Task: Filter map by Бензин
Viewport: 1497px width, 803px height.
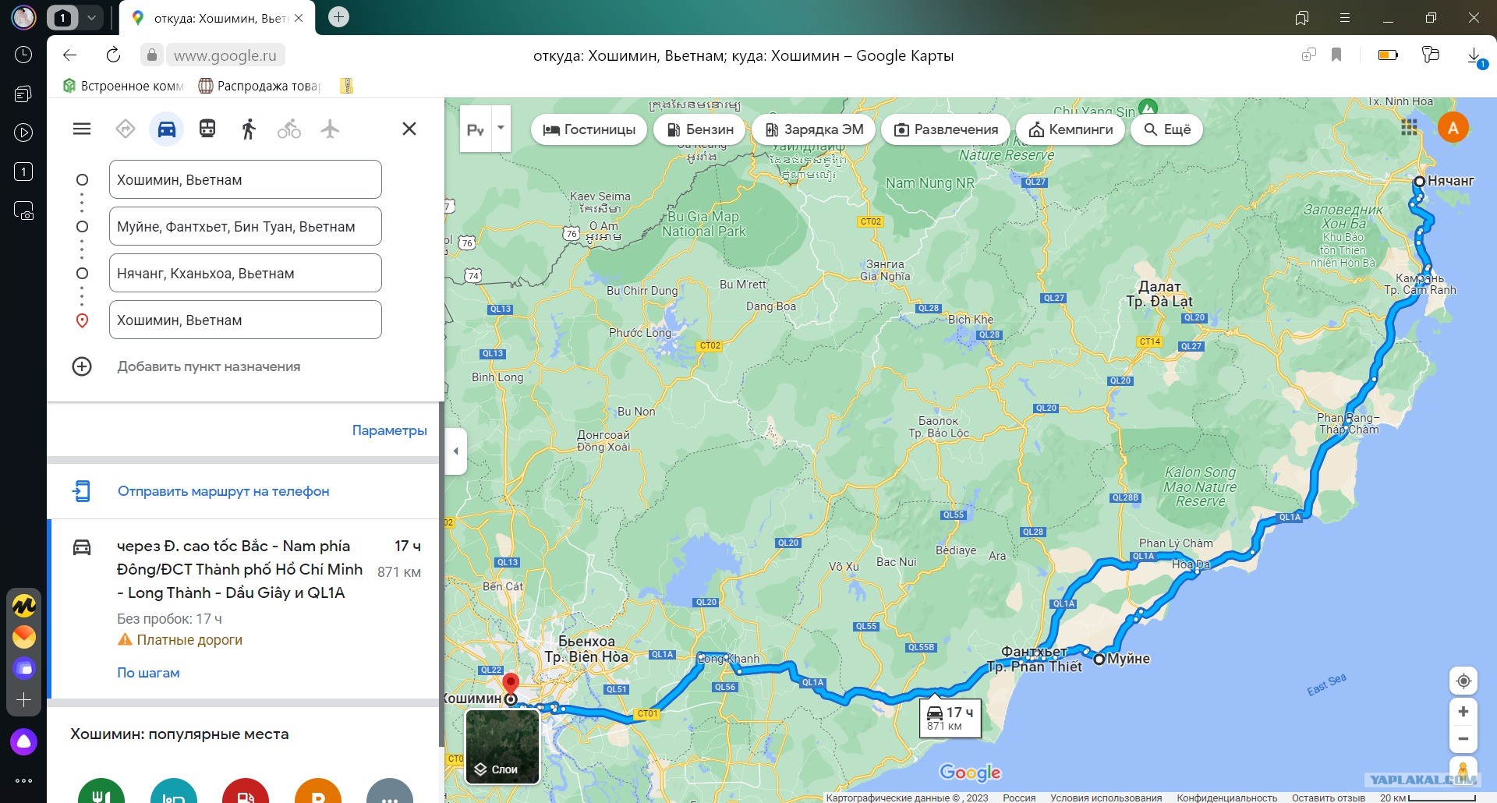Action: tap(700, 129)
